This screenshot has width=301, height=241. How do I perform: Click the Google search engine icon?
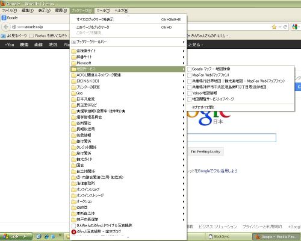(x=294, y=27)
